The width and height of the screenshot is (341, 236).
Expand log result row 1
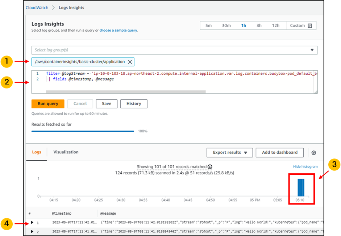pos(32,222)
